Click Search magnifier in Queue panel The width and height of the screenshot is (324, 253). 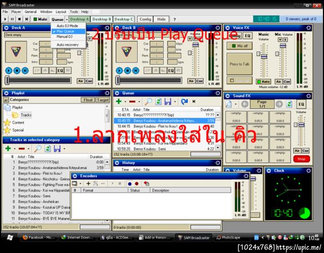point(148,101)
